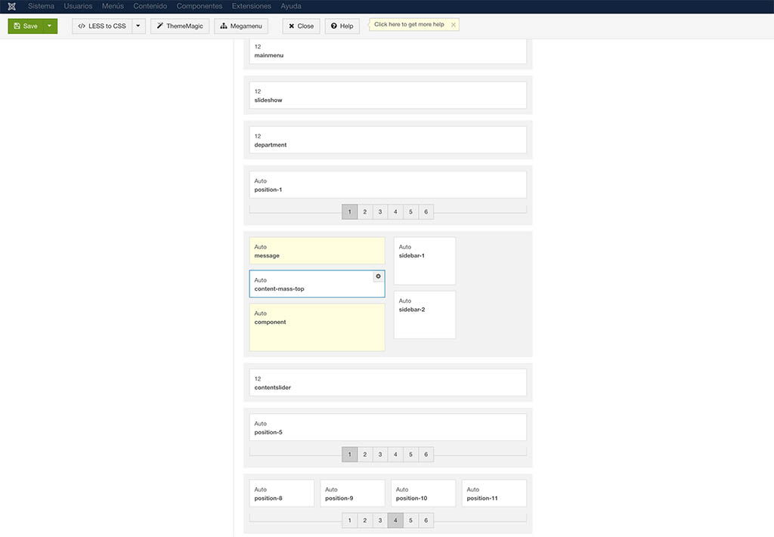Set position-8 row to 2 columns
The image size is (774, 537).
pyautogui.click(x=365, y=520)
